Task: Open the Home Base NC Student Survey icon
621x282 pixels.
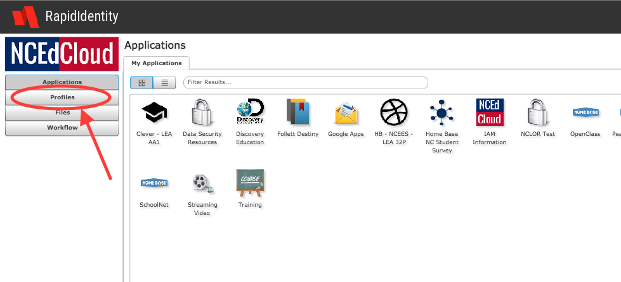Action: [x=441, y=113]
